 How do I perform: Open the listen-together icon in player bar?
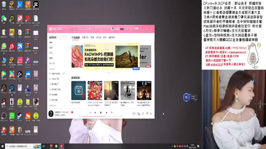click(147, 114)
